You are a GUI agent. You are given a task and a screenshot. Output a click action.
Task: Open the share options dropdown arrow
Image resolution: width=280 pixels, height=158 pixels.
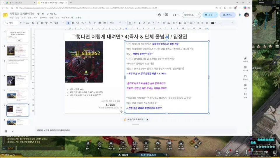click(216, 15)
